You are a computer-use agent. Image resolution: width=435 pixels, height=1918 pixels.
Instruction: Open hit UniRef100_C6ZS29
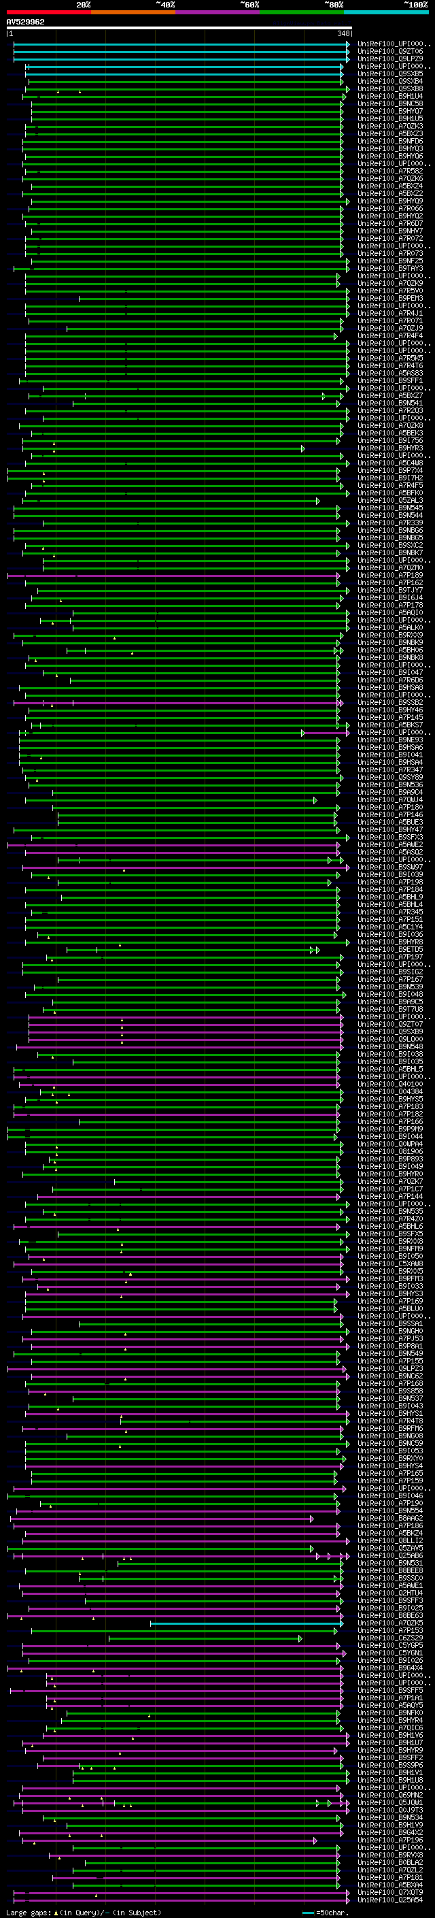pyautogui.click(x=390, y=1639)
